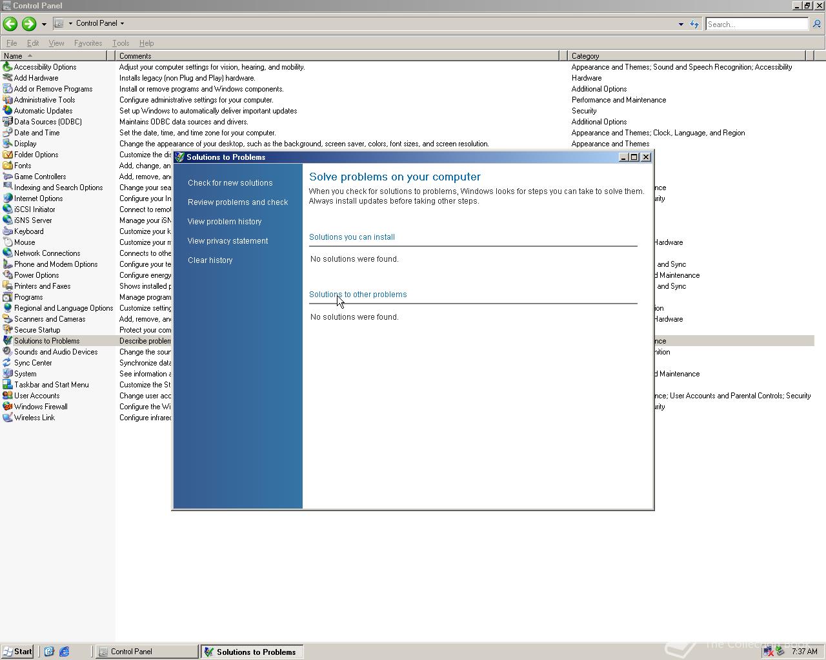The width and height of the screenshot is (826, 660).
Task: Open View problem history link
Action: [x=225, y=222]
